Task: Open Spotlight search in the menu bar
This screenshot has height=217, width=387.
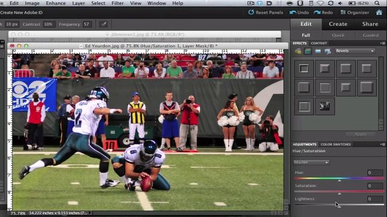Action: 377,3
